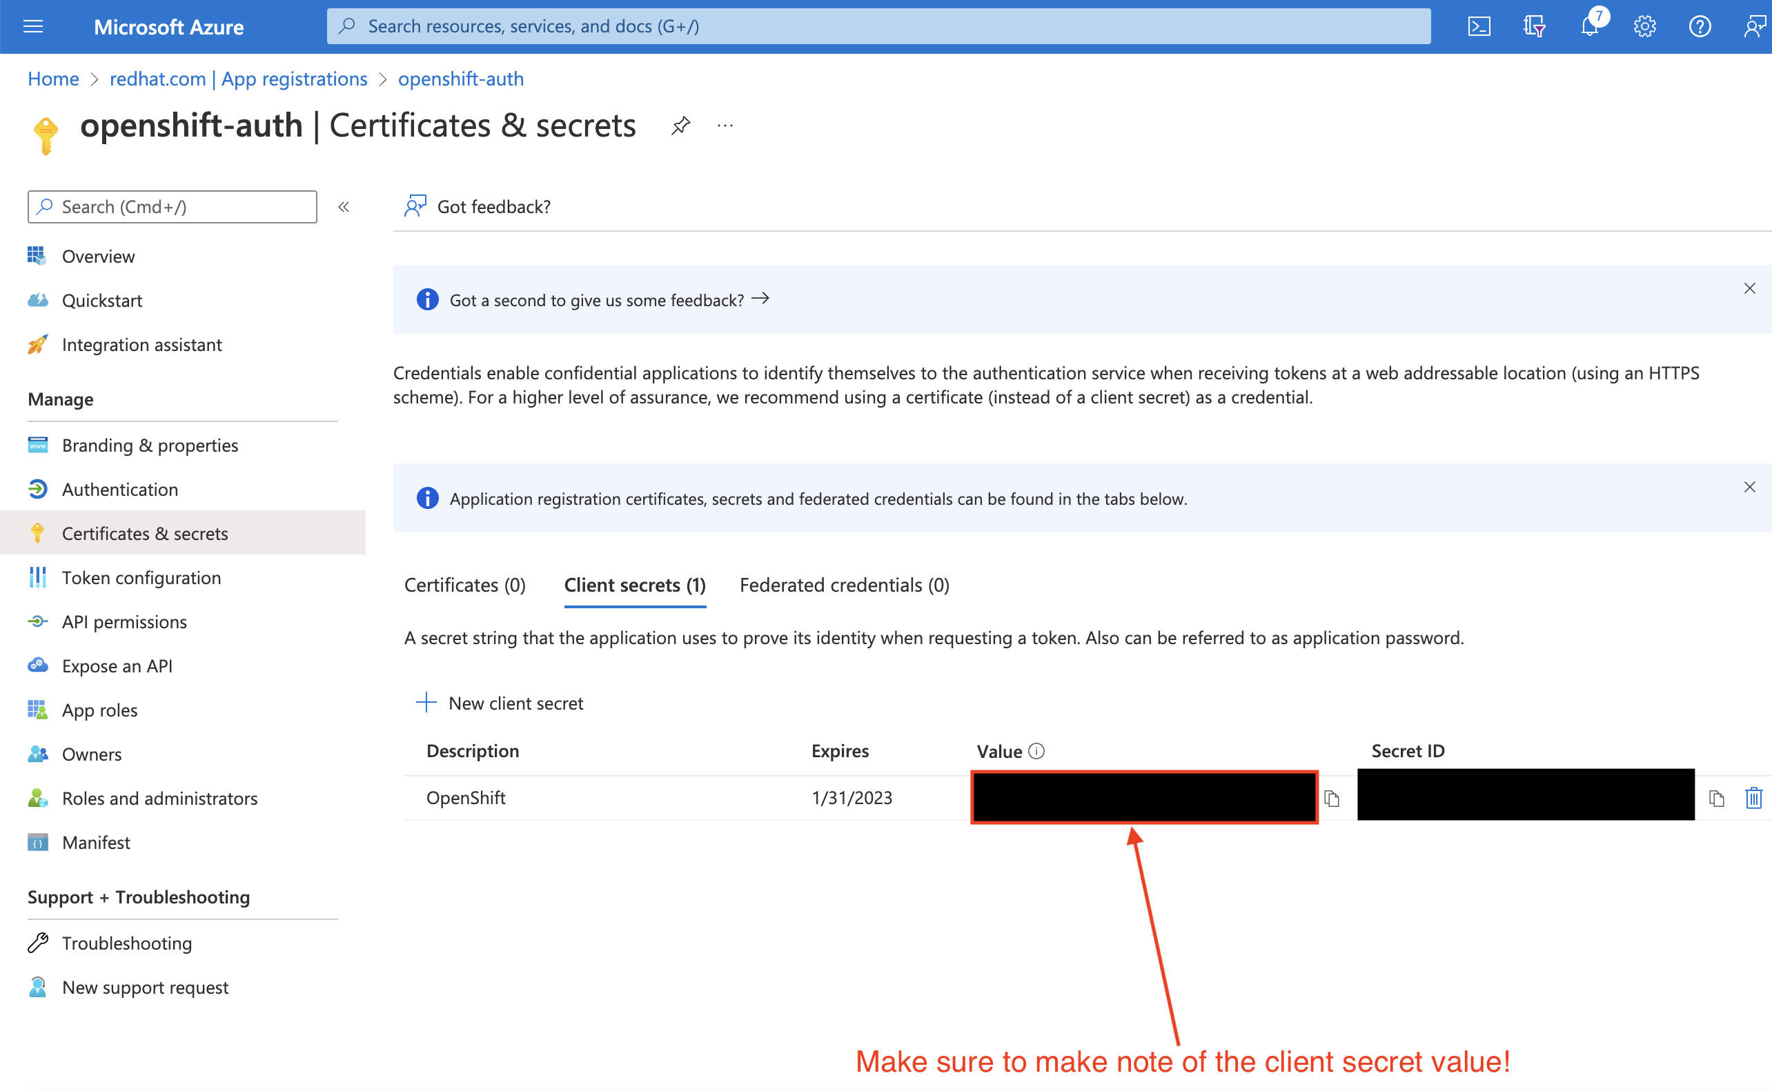This screenshot has height=1091, width=1772.
Task: Copy the Secret ID to clipboard
Action: tap(1716, 798)
